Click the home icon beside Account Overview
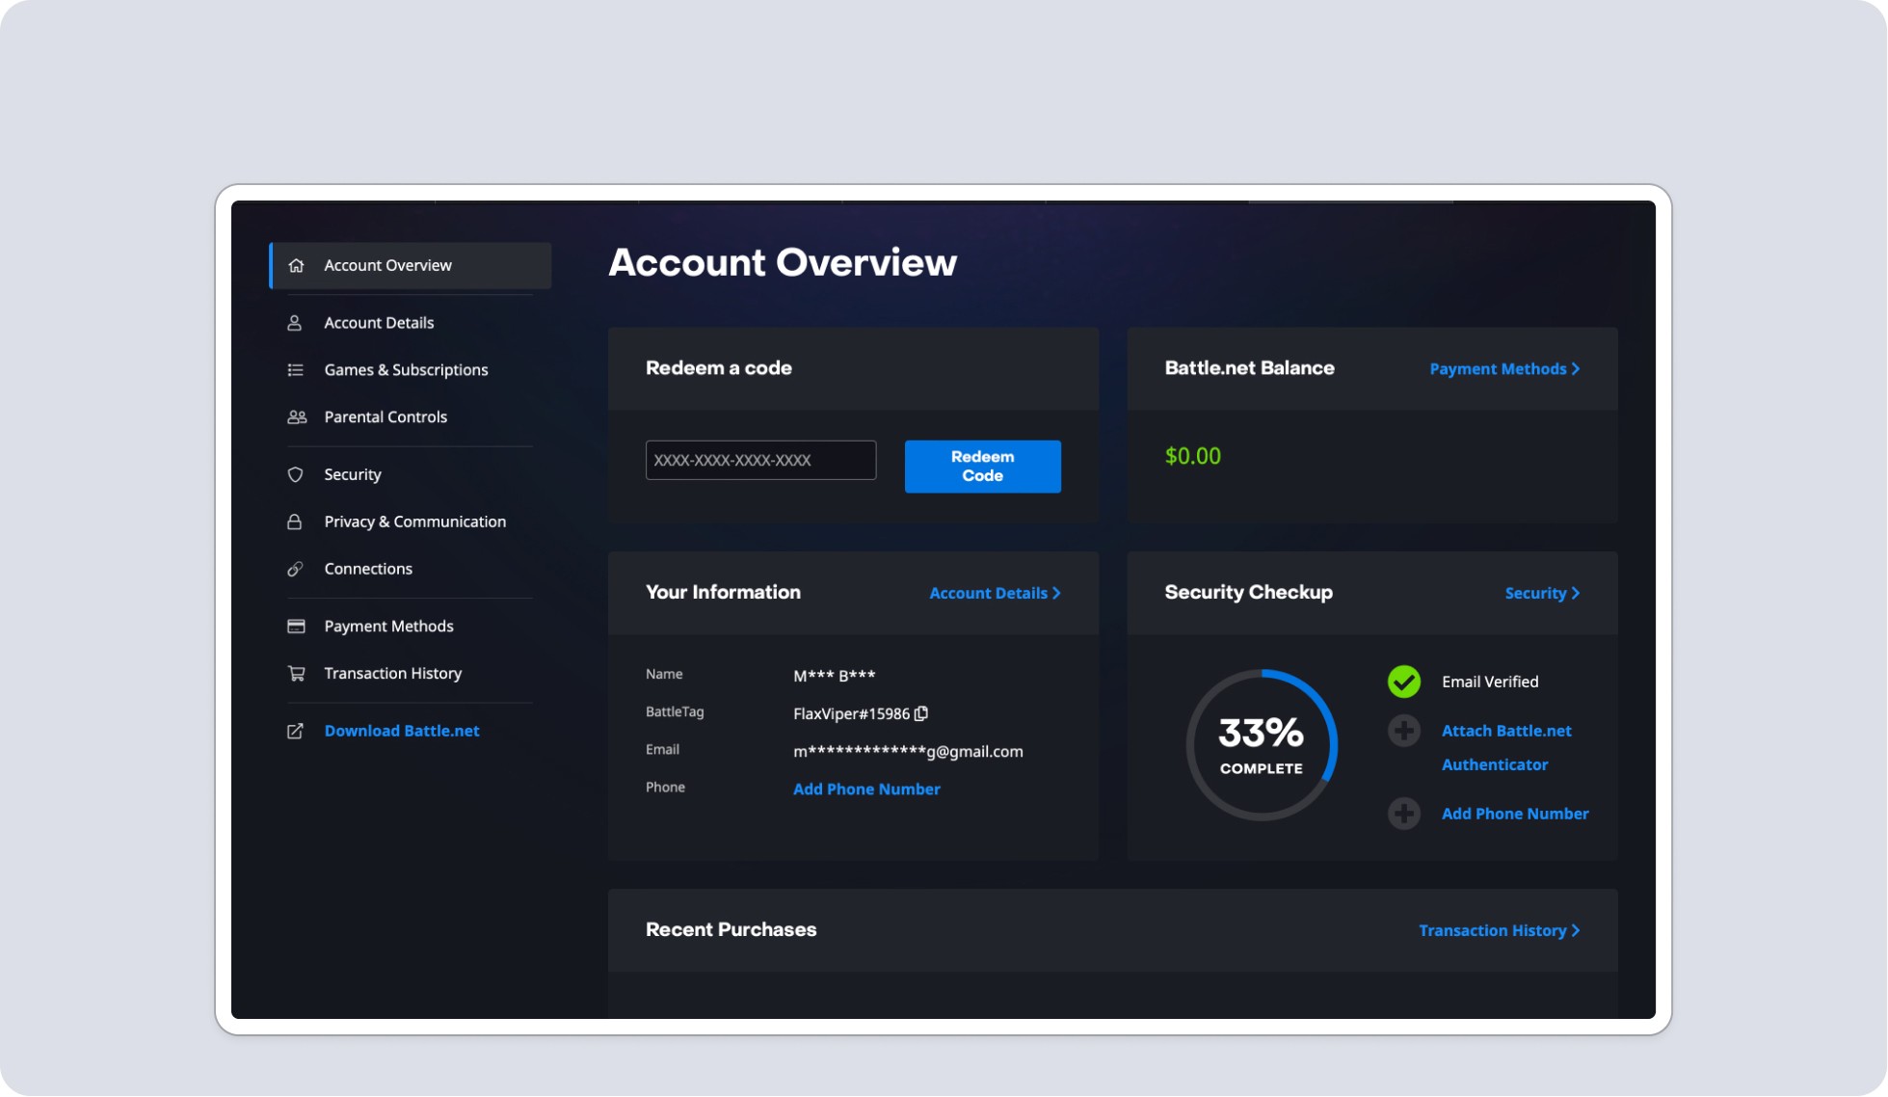The image size is (1888, 1097). pyautogui.click(x=296, y=265)
